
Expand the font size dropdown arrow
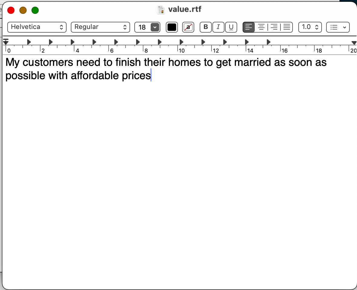(x=155, y=27)
